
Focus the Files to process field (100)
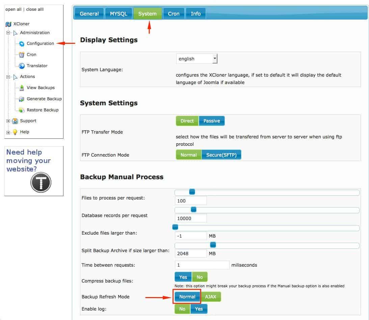[x=191, y=201]
